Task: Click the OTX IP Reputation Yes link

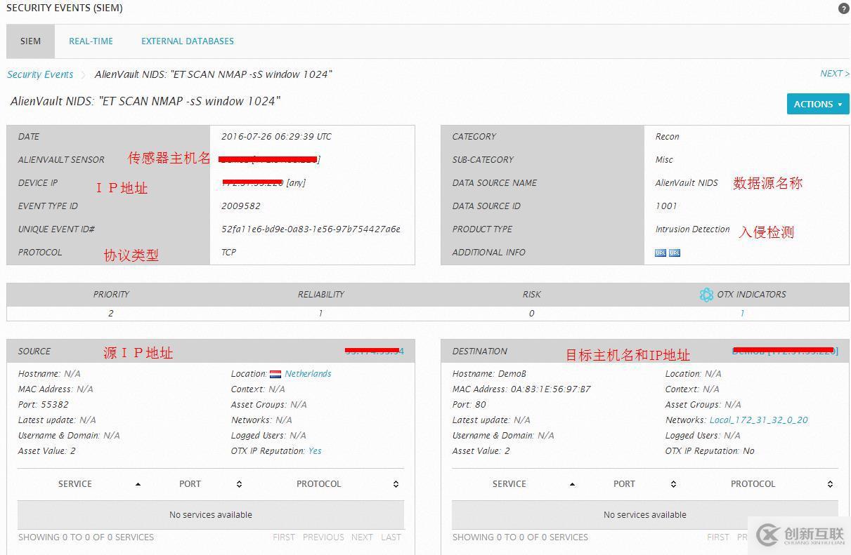Action: [315, 451]
